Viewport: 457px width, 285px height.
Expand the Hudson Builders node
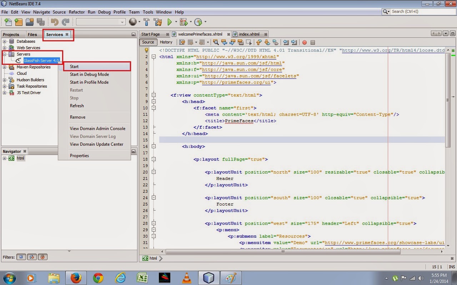pos(5,80)
